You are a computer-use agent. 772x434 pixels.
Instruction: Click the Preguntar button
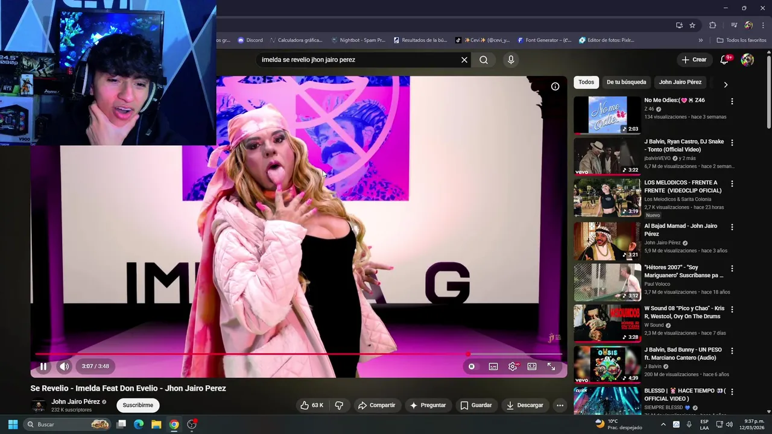pyautogui.click(x=428, y=405)
